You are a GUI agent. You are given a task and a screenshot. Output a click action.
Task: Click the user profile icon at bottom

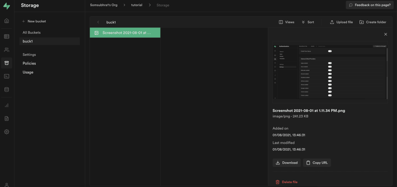7,184
